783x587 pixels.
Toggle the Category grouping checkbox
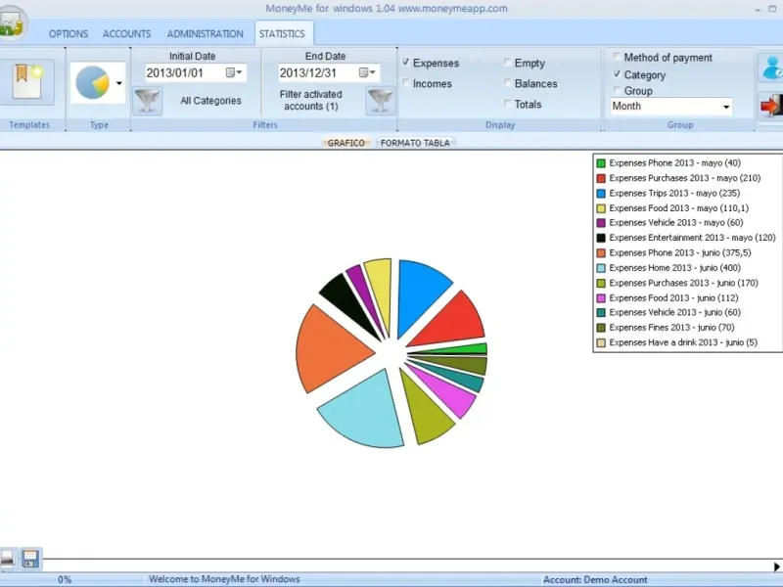[618, 74]
